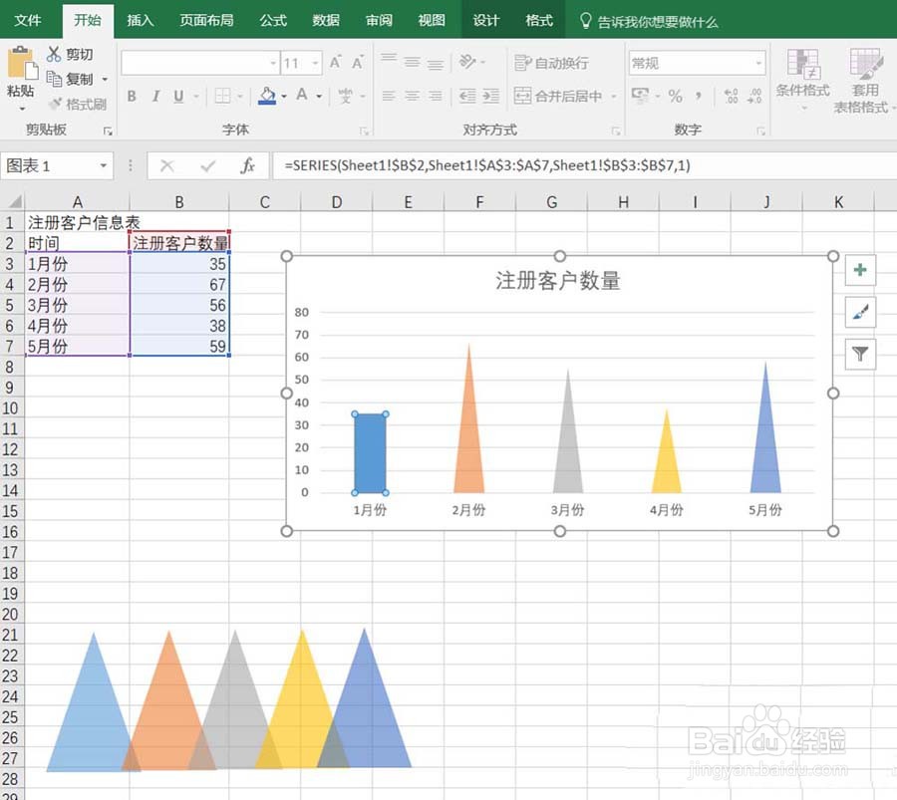This screenshot has width=897, height=800.
Task: Click the accounting currency format icon
Action: [x=640, y=95]
